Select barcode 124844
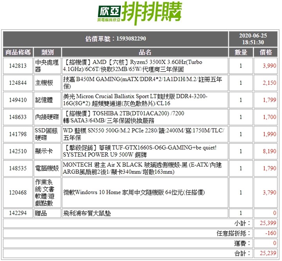The image size is (282, 261). 18,83
